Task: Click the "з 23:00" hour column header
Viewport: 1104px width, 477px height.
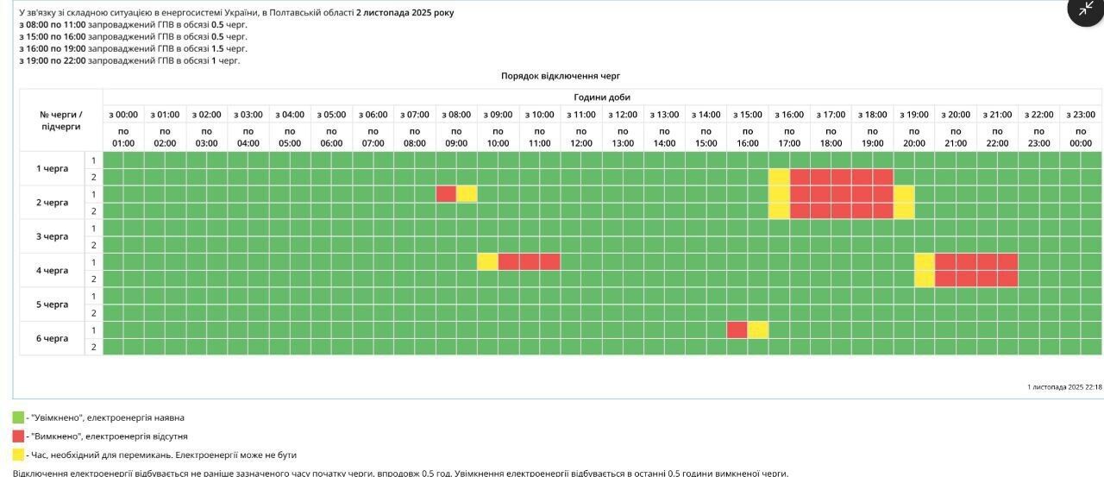Action: tap(1080, 114)
